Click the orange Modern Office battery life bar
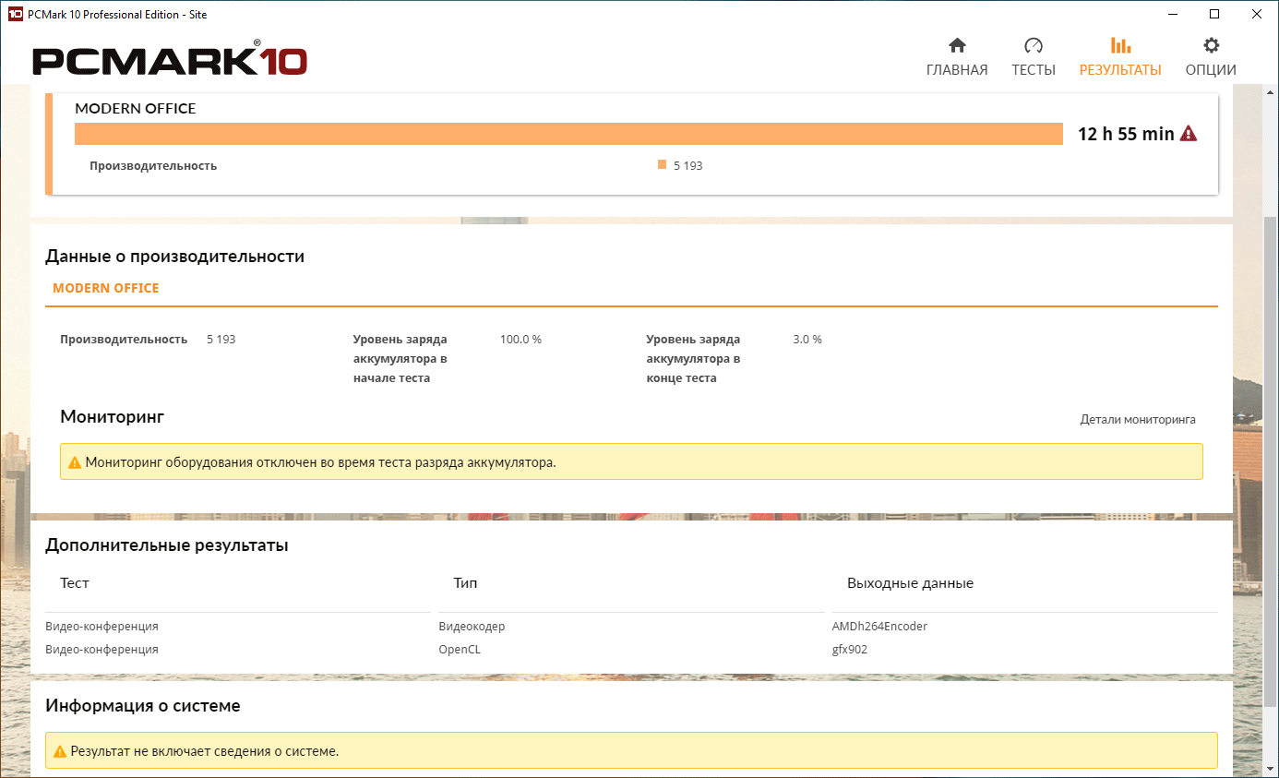This screenshot has width=1279, height=778. tap(568, 134)
